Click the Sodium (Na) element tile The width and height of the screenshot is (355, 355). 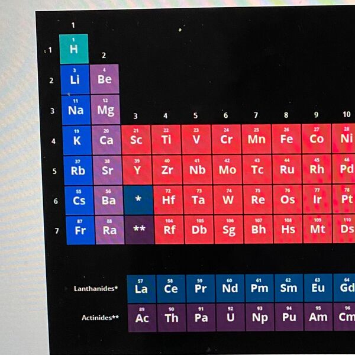76,109
